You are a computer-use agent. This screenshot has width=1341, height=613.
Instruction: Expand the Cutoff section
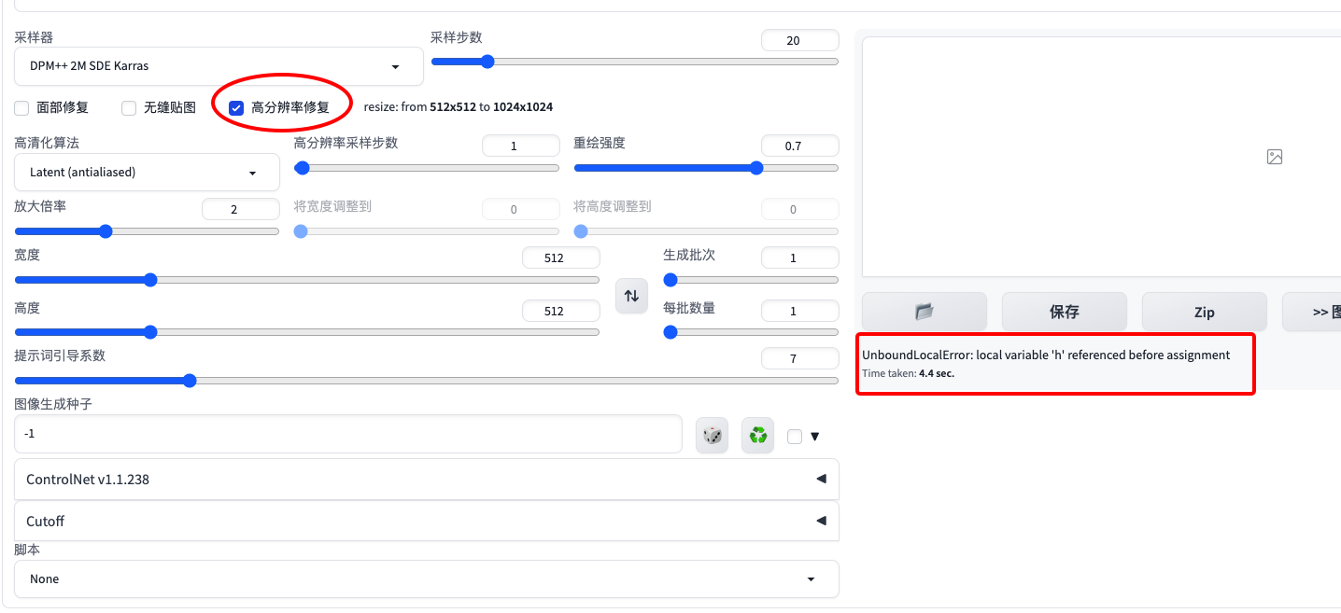pyautogui.click(x=426, y=521)
